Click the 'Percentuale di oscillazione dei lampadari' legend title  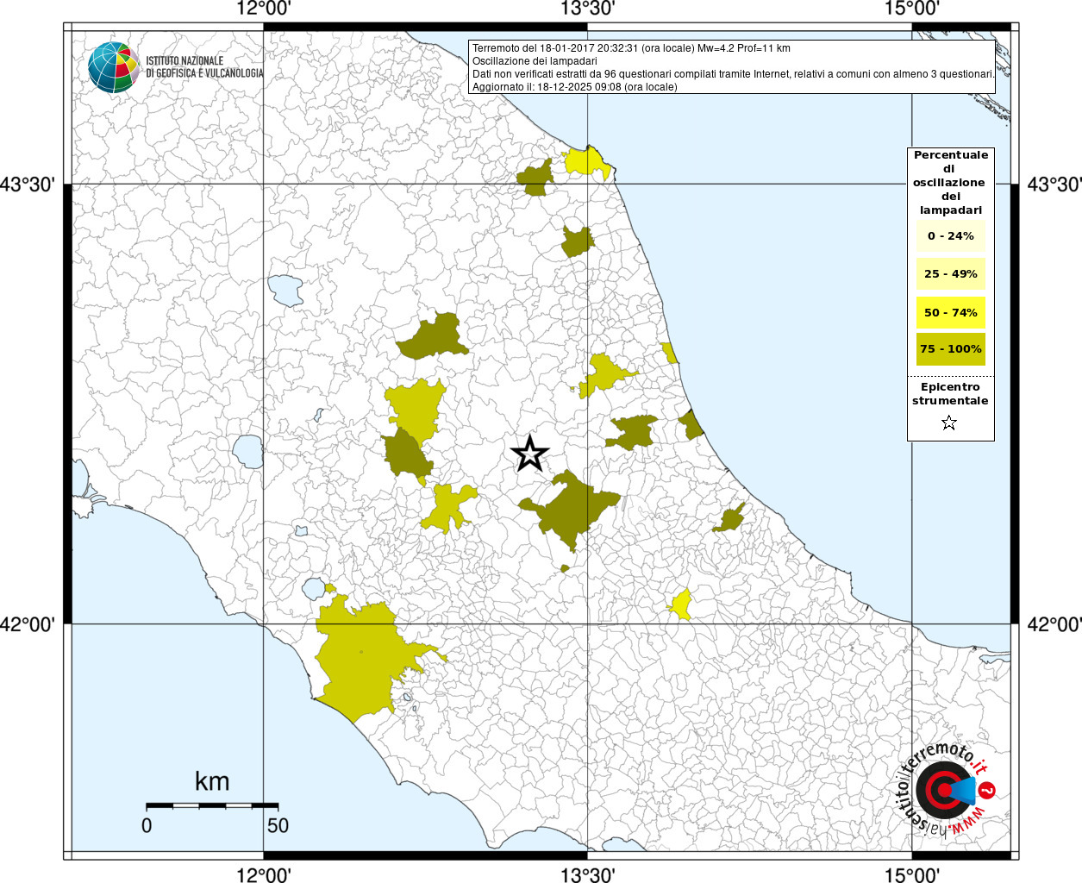click(x=950, y=182)
